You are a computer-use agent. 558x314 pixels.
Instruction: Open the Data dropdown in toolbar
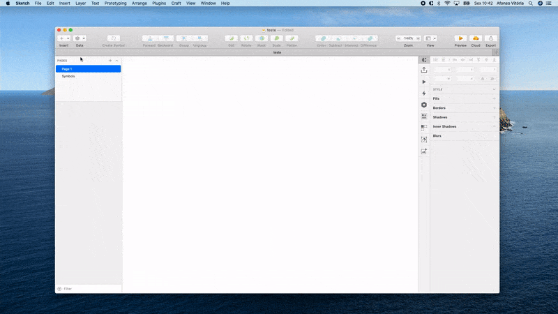(80, 38)
